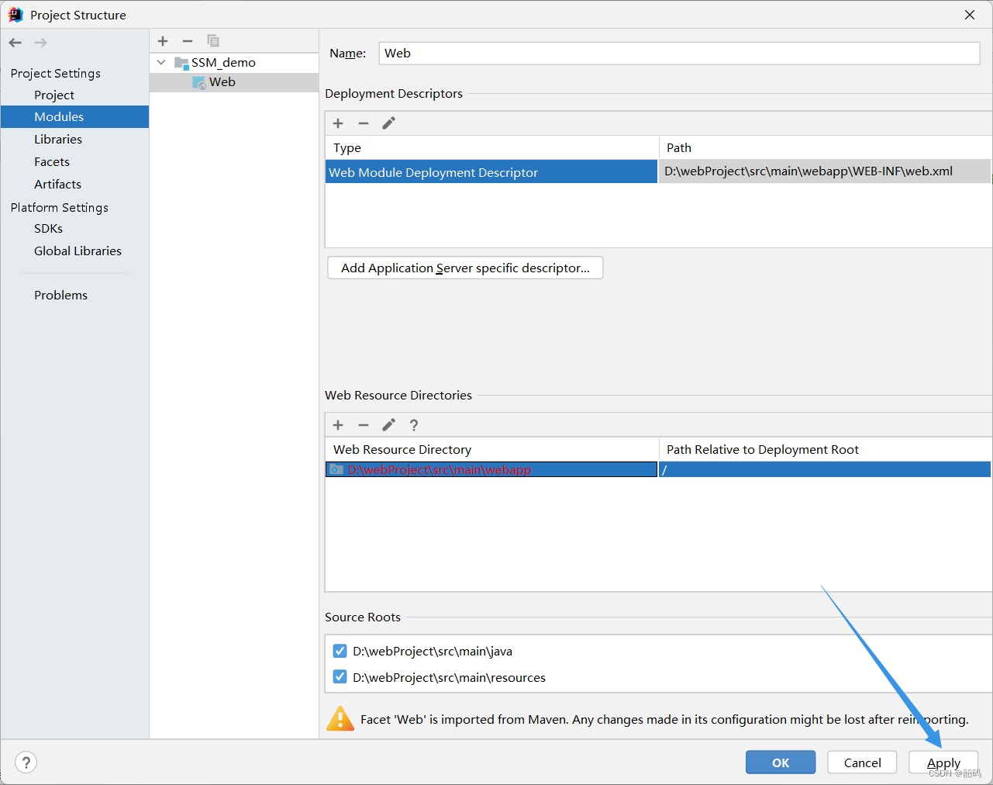Click the Type column header
The image size is (993, 785).
pos(491,147)
